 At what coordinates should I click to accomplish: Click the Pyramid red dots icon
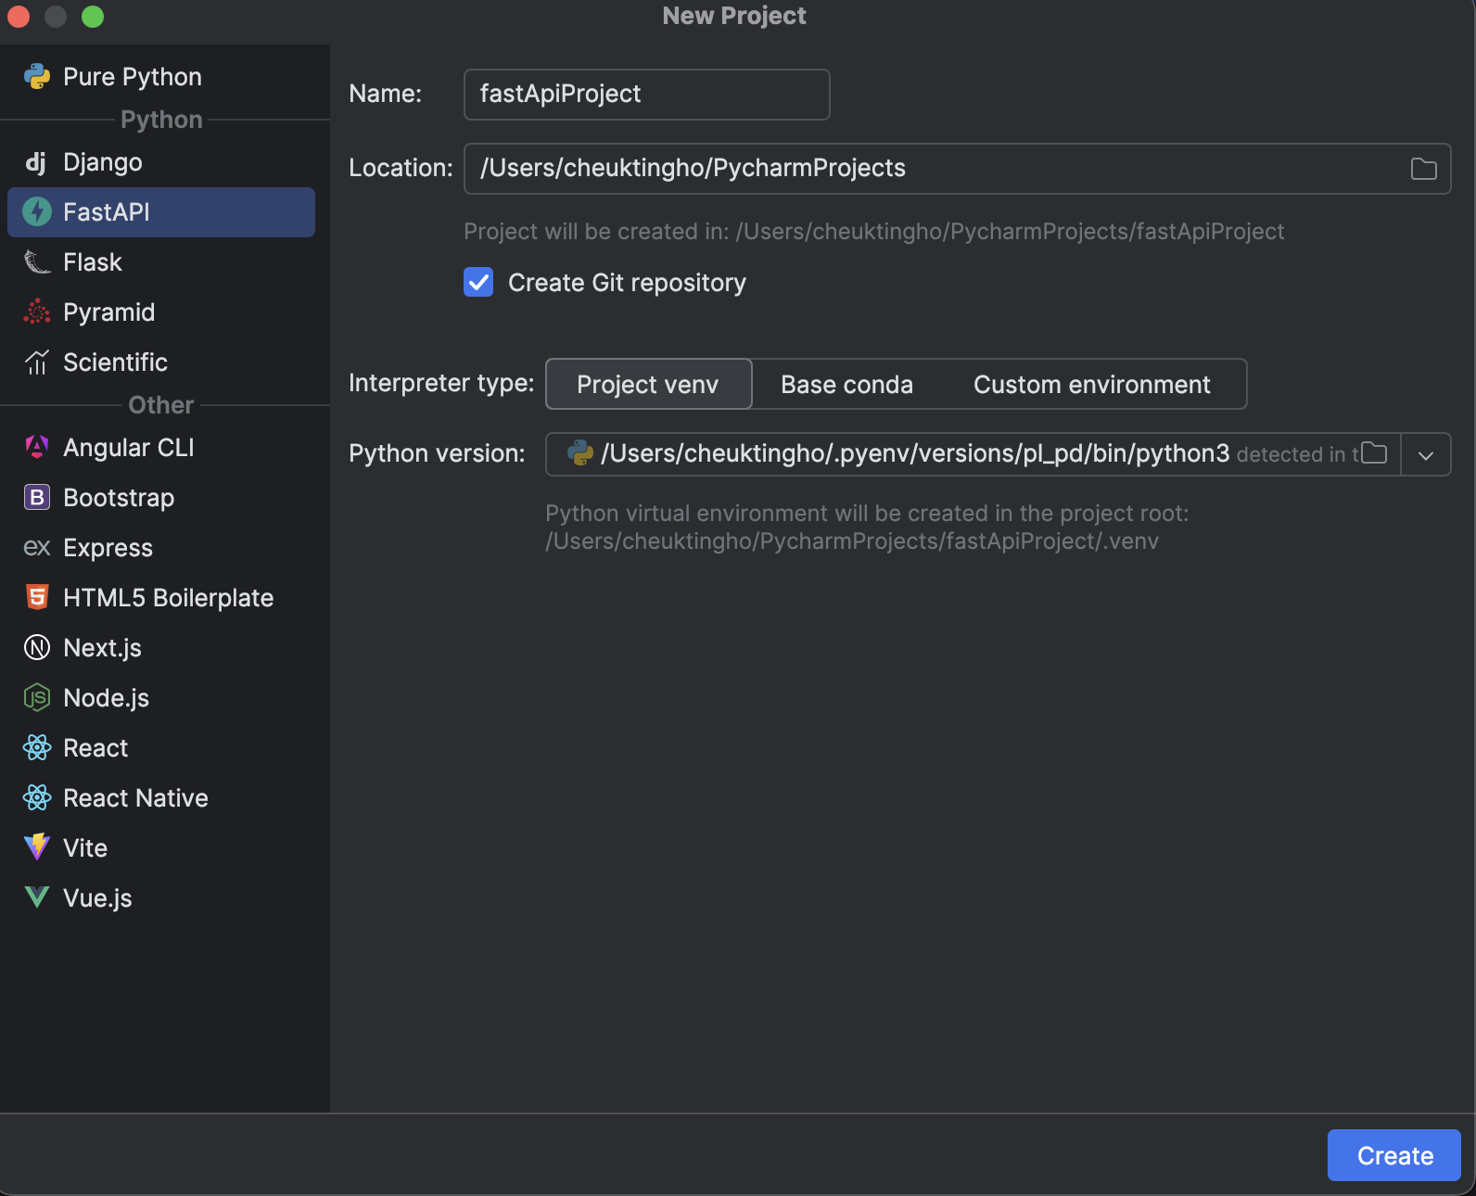(37, 312)
